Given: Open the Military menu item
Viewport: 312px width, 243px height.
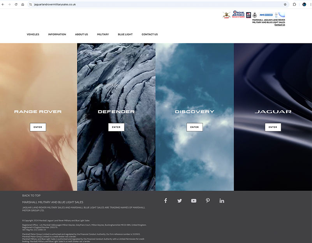Looking at the screenshot, I should (103, 34).
